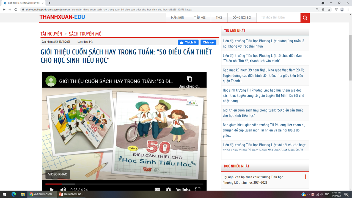Viewport: 352px width, 198px height.
Task: Open the Get Help tray icon
Action: pyautogui.click(x=303, y=194)
